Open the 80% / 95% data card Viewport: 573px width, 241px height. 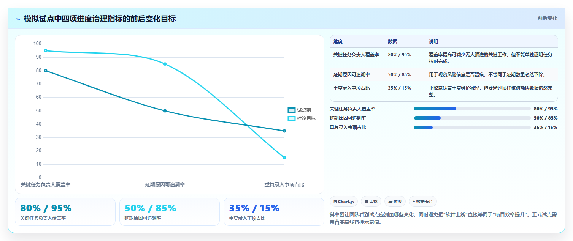(x=65, y=212)
